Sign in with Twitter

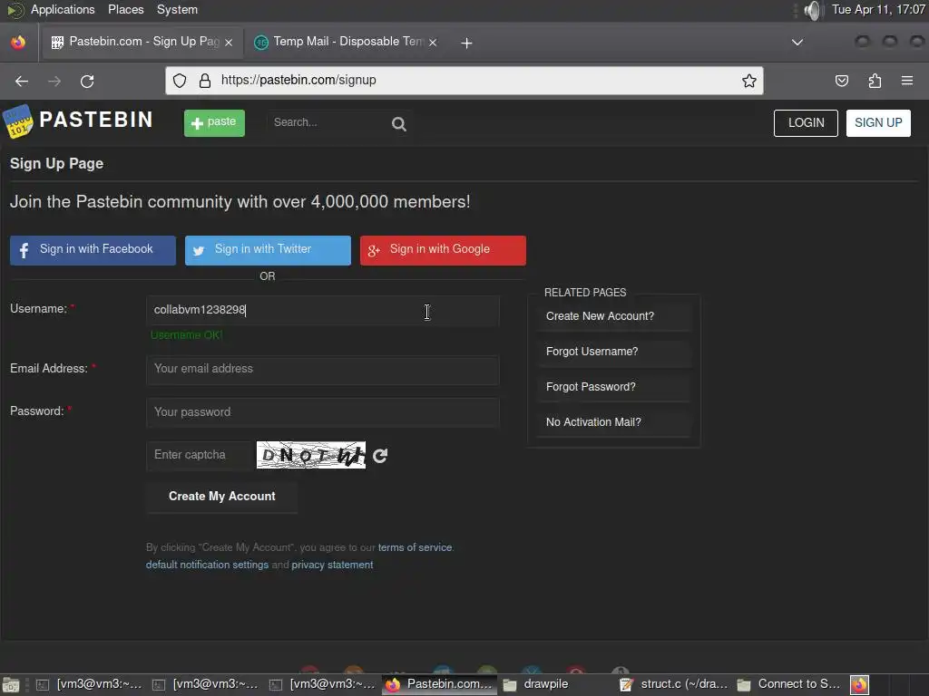click(268, 250)
